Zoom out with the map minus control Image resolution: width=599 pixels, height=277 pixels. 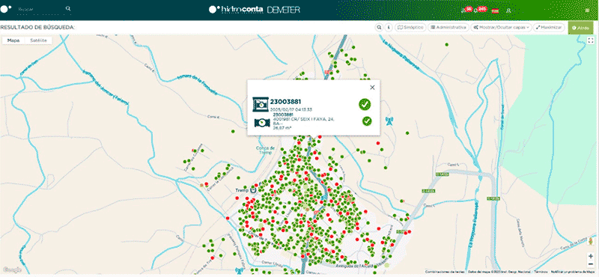pos(591,264)
